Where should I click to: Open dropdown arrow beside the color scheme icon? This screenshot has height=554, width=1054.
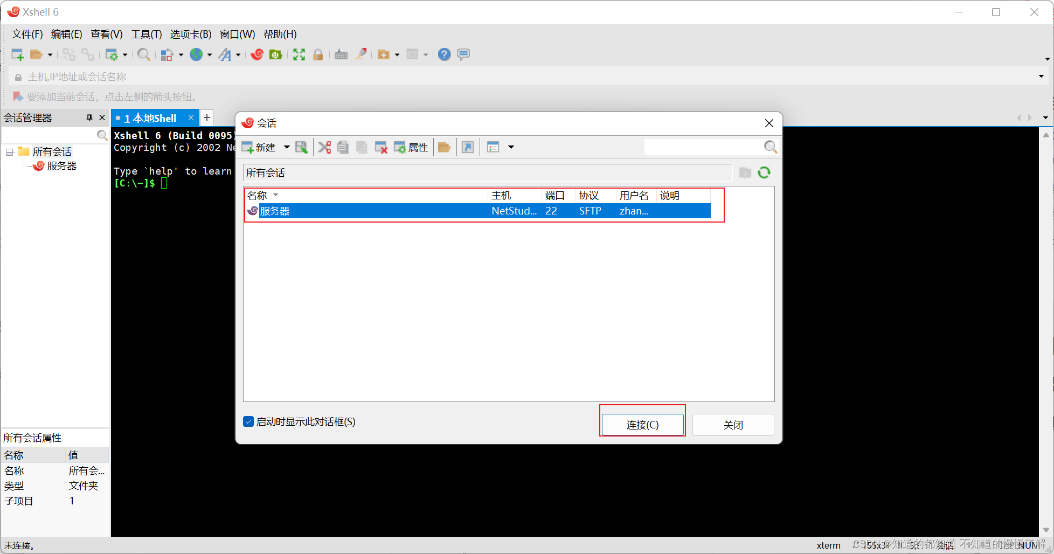tap(181, 54)
